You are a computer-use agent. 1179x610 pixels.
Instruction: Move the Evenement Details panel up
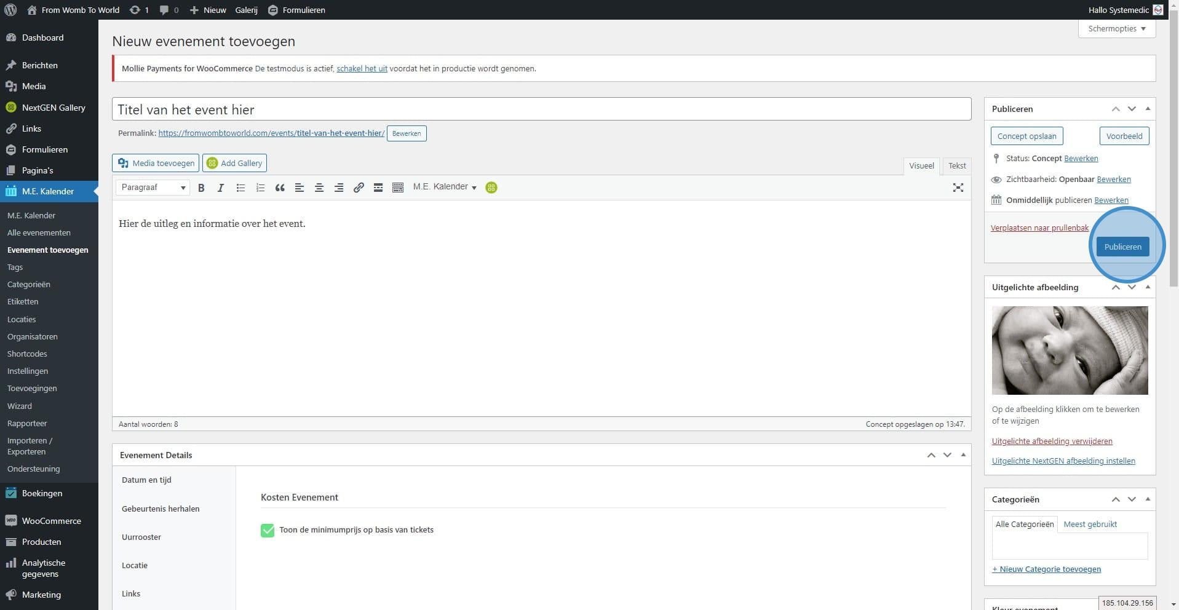(x=931, y=455)
